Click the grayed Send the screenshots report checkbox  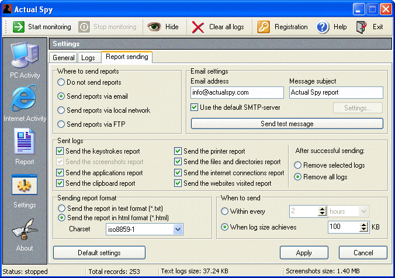(x=60, y=161)
